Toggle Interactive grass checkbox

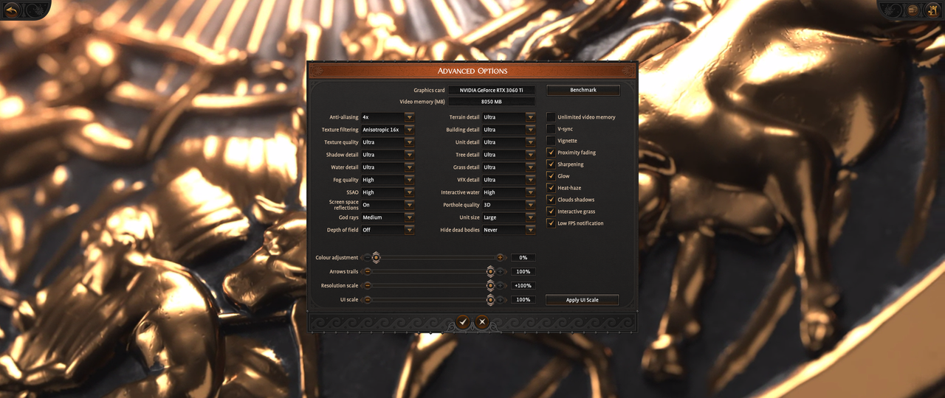click(551, 212)
